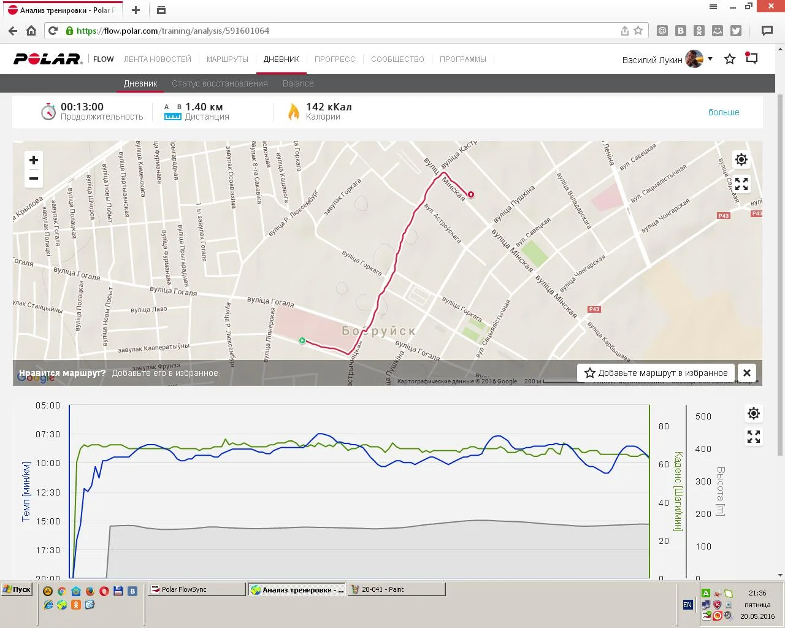Click the 142 кКал calories value
This screenshot has height=628, width=785.
(329, 107)
